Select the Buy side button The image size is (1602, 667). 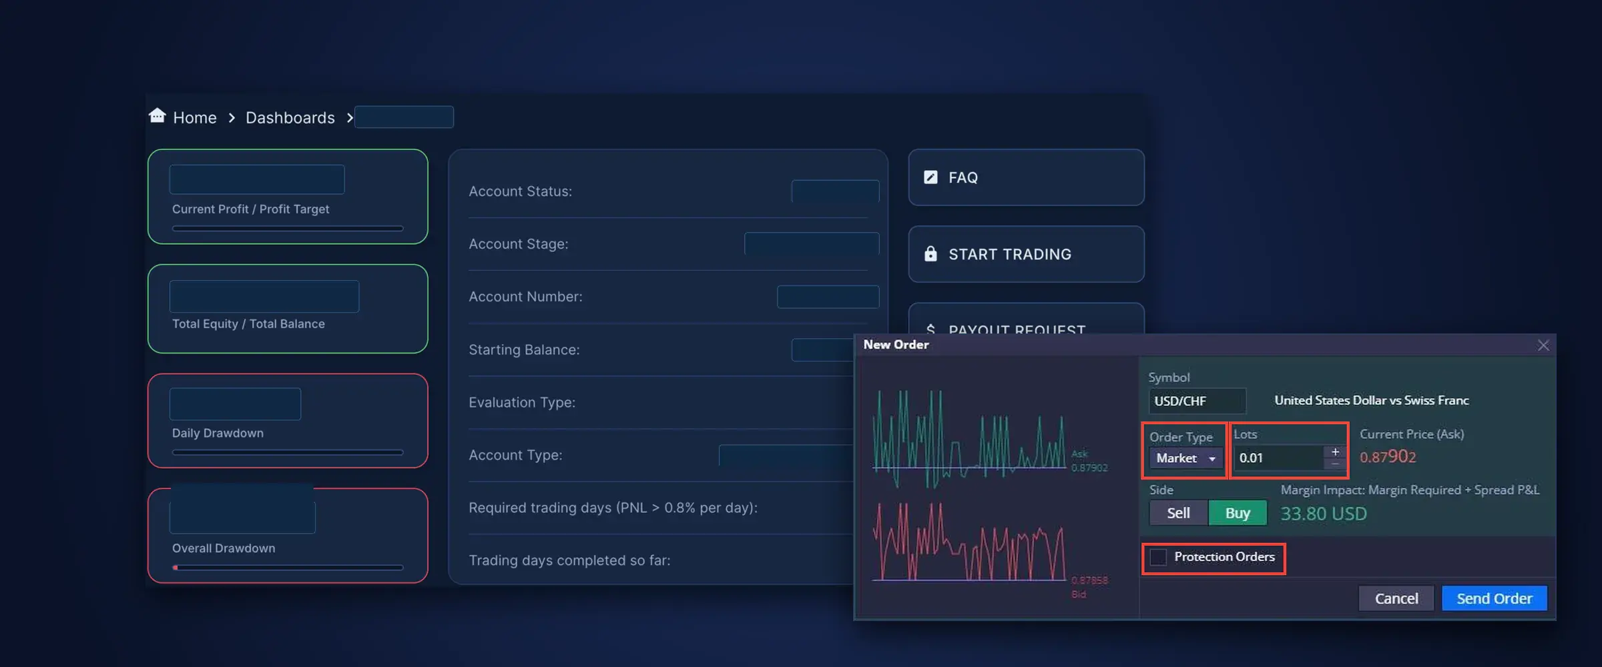click(x=1238, y=513)
